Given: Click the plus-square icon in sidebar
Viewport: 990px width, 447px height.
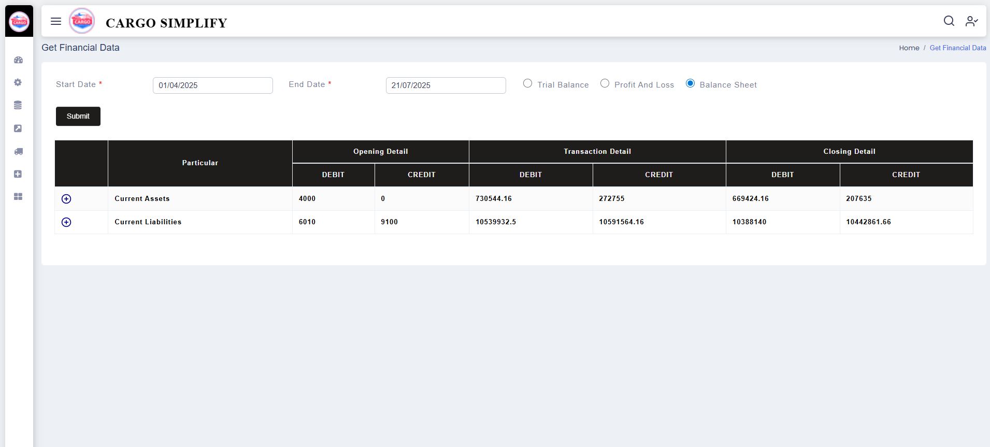Looking at the screenshot, I should point(18,174).
